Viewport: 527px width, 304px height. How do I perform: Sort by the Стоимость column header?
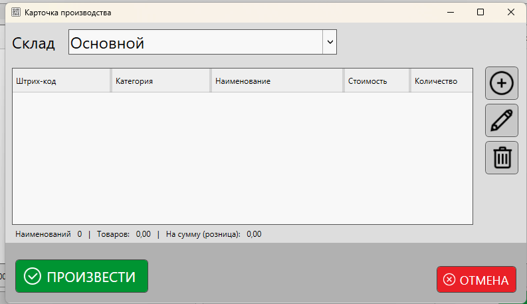point(376,81)
